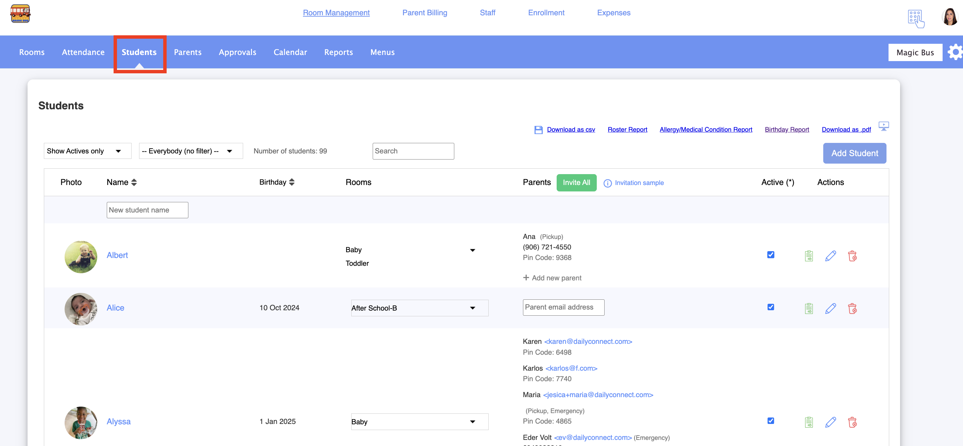Click the Invitation sample info icon

click(x=607, y=183)
